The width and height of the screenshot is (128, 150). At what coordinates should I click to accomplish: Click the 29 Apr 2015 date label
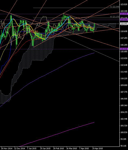[98, 148]
